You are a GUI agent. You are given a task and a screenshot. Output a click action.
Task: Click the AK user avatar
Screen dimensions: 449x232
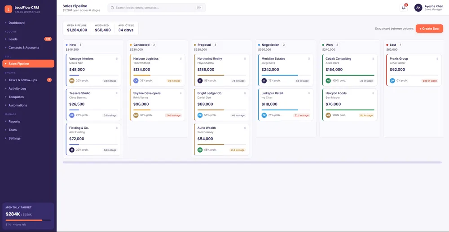(x=418, y=8)
